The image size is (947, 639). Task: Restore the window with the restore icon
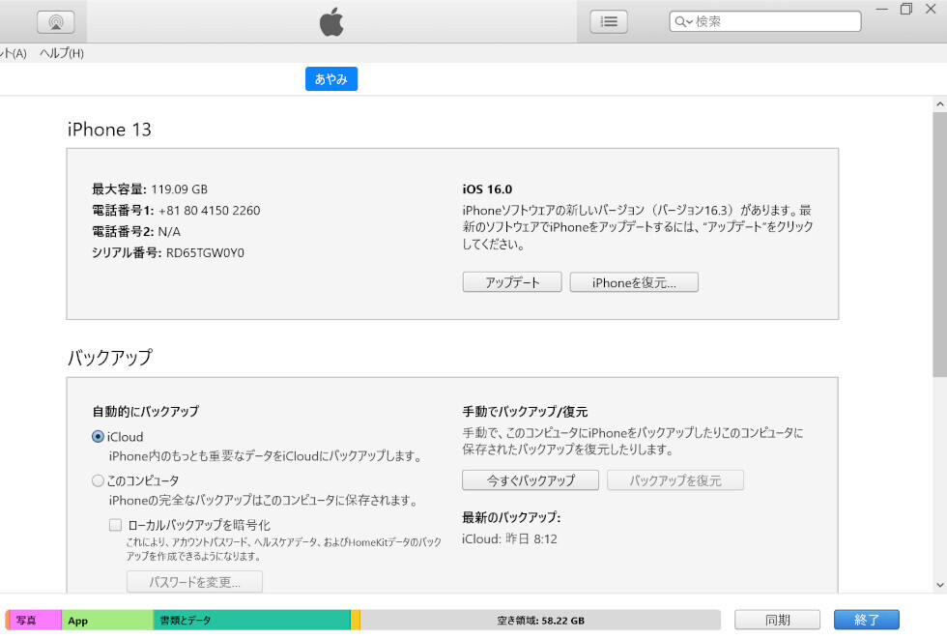906,9
